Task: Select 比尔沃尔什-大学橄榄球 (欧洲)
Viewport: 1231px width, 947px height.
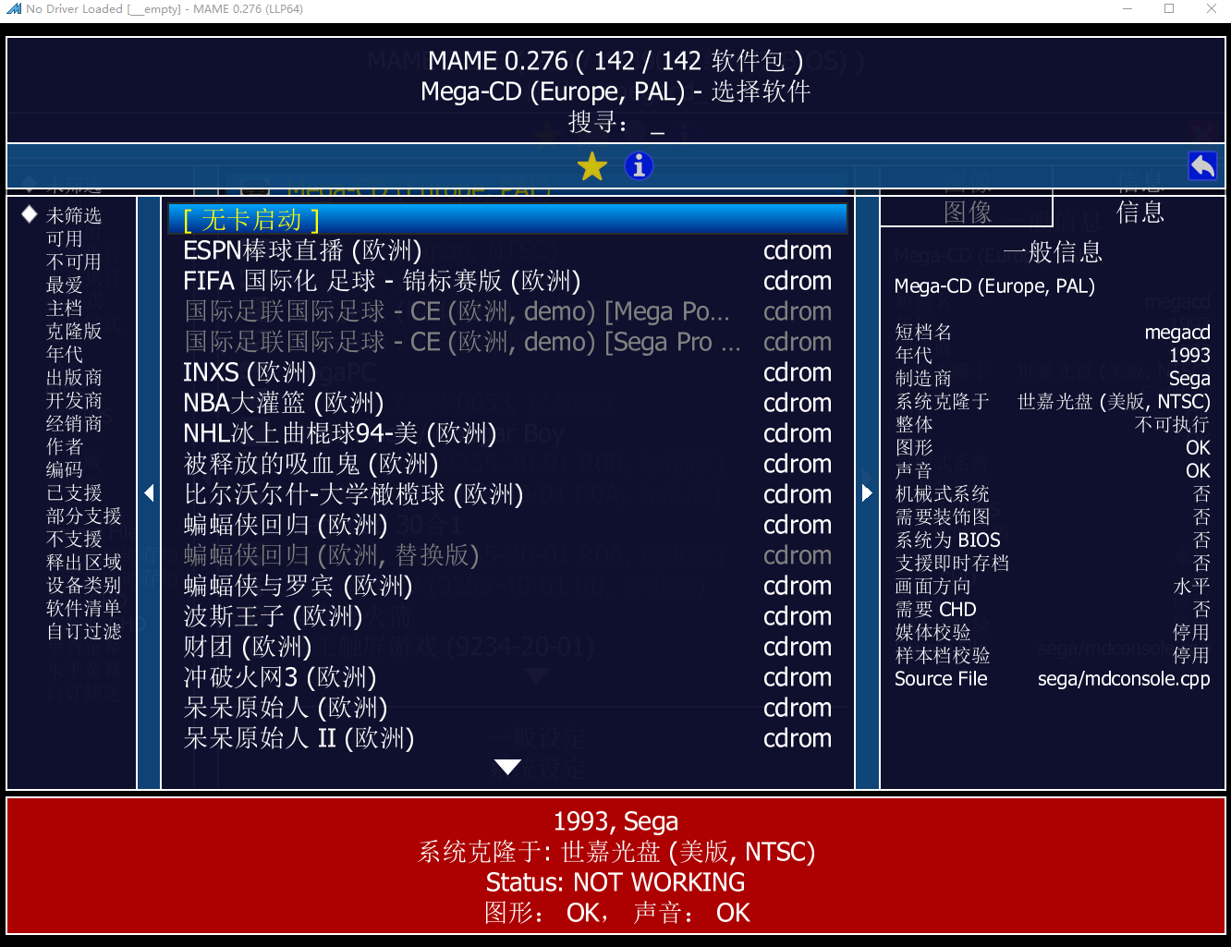Action: point(507,494)
